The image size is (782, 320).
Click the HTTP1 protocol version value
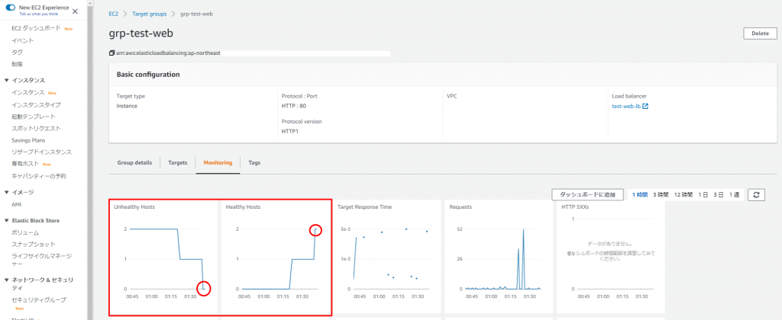click(x=289, y=131)
